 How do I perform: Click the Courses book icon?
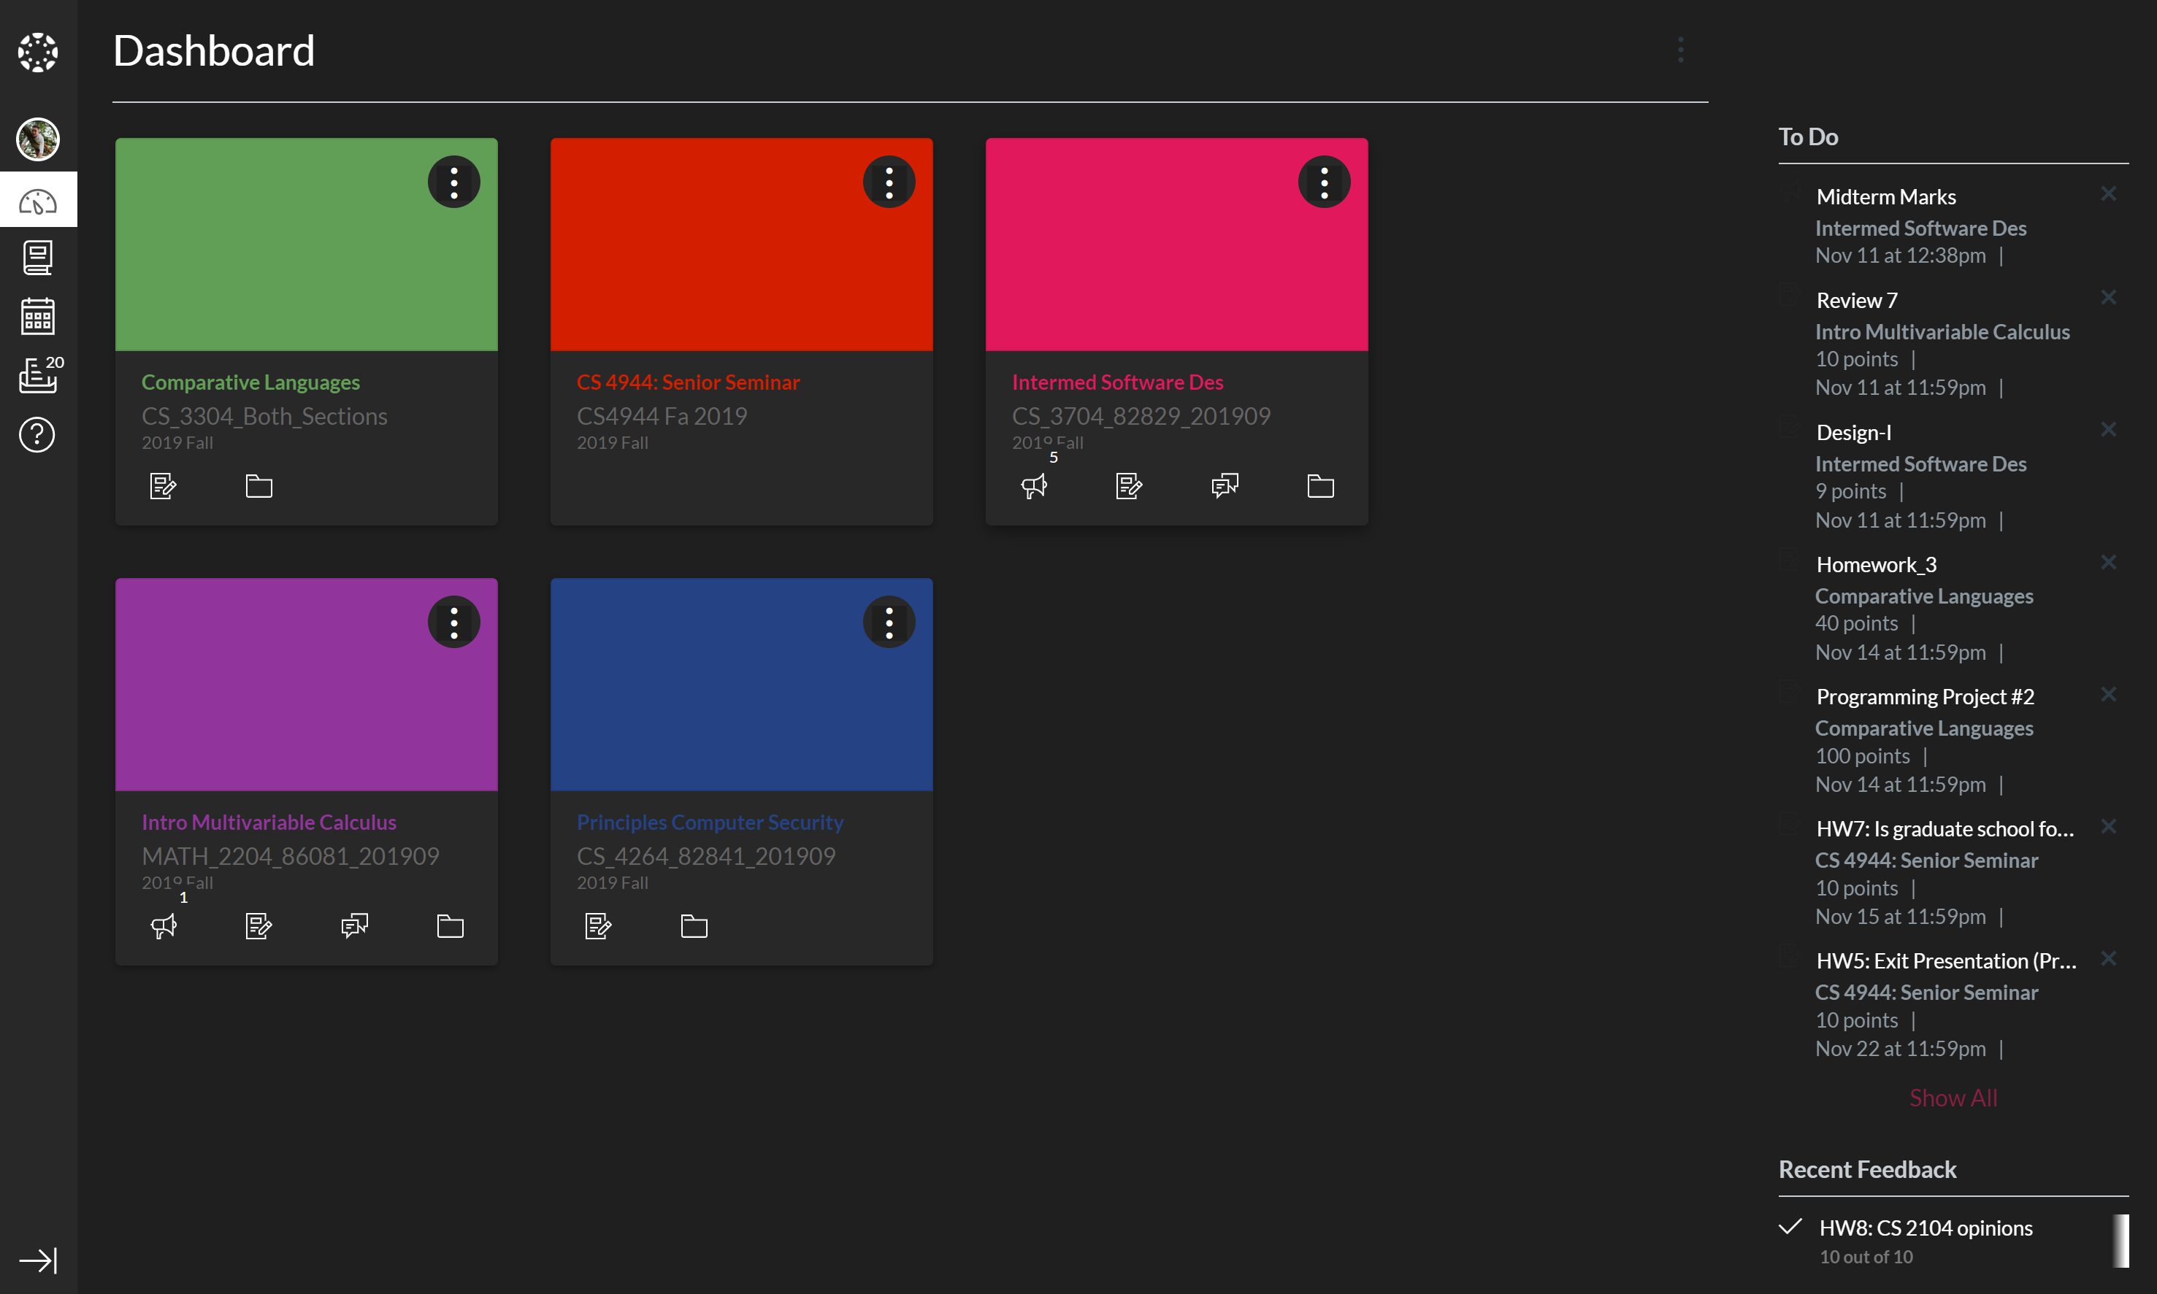pos(37,257)
